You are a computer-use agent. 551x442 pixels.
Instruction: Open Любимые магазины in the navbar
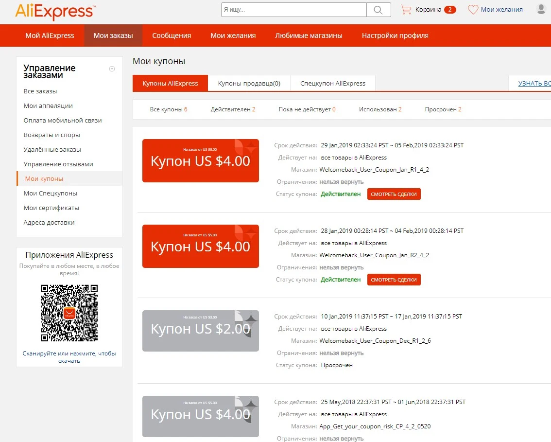click(309, 35)
